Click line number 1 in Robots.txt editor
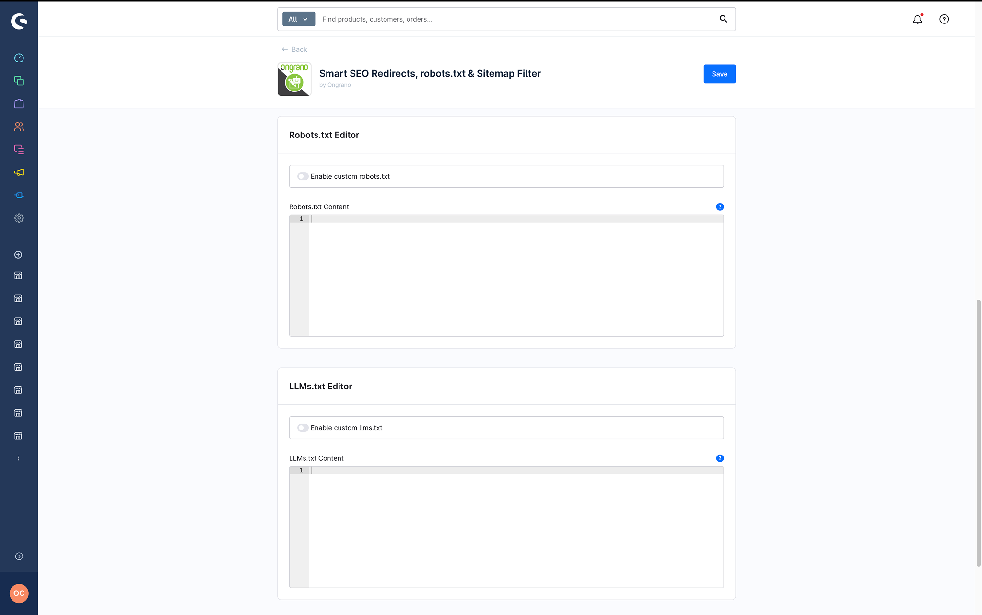This screenshot has width=982, height=615. coord(301,219)
